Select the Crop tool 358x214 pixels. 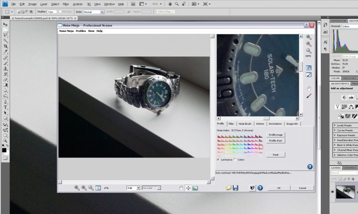pyautogui.click(x=5, y=46)
